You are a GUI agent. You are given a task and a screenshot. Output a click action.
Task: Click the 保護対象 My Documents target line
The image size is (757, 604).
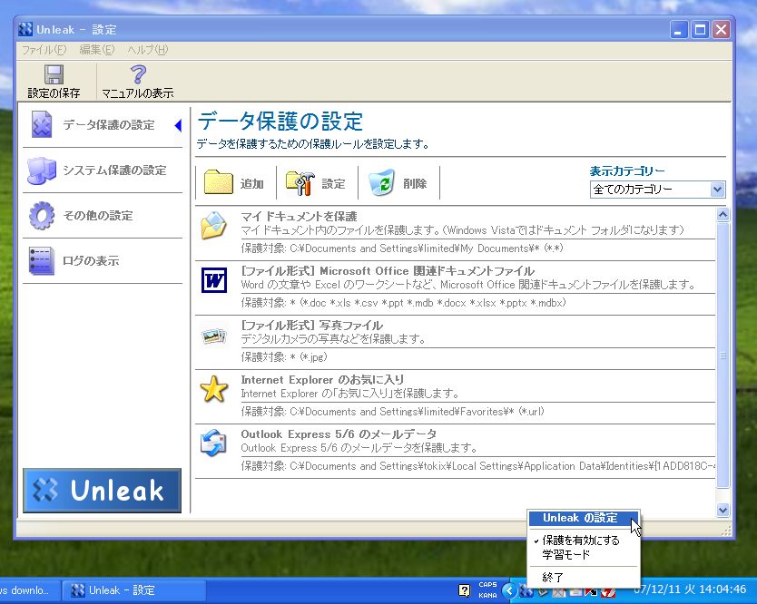tap(402, 248)
